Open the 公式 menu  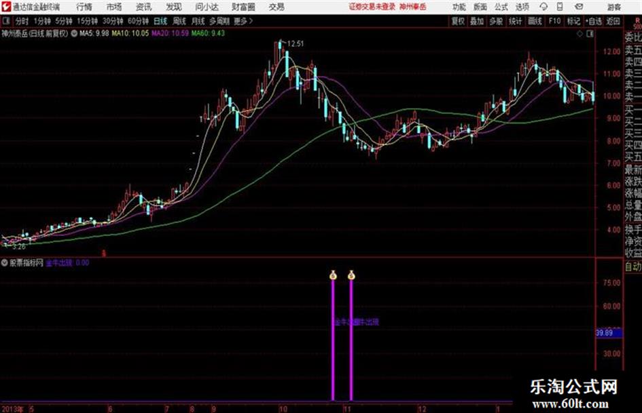pos(501,7)
